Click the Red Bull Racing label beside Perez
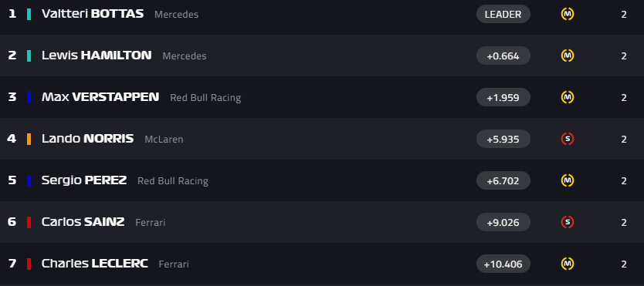 173,180
